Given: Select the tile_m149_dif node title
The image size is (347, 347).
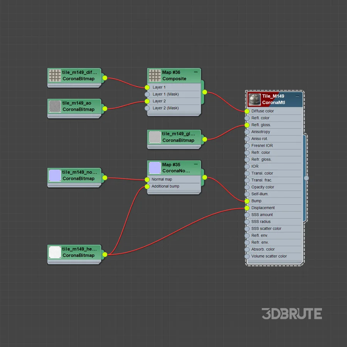Looking at the screenshot, I should tap(79, 72).
